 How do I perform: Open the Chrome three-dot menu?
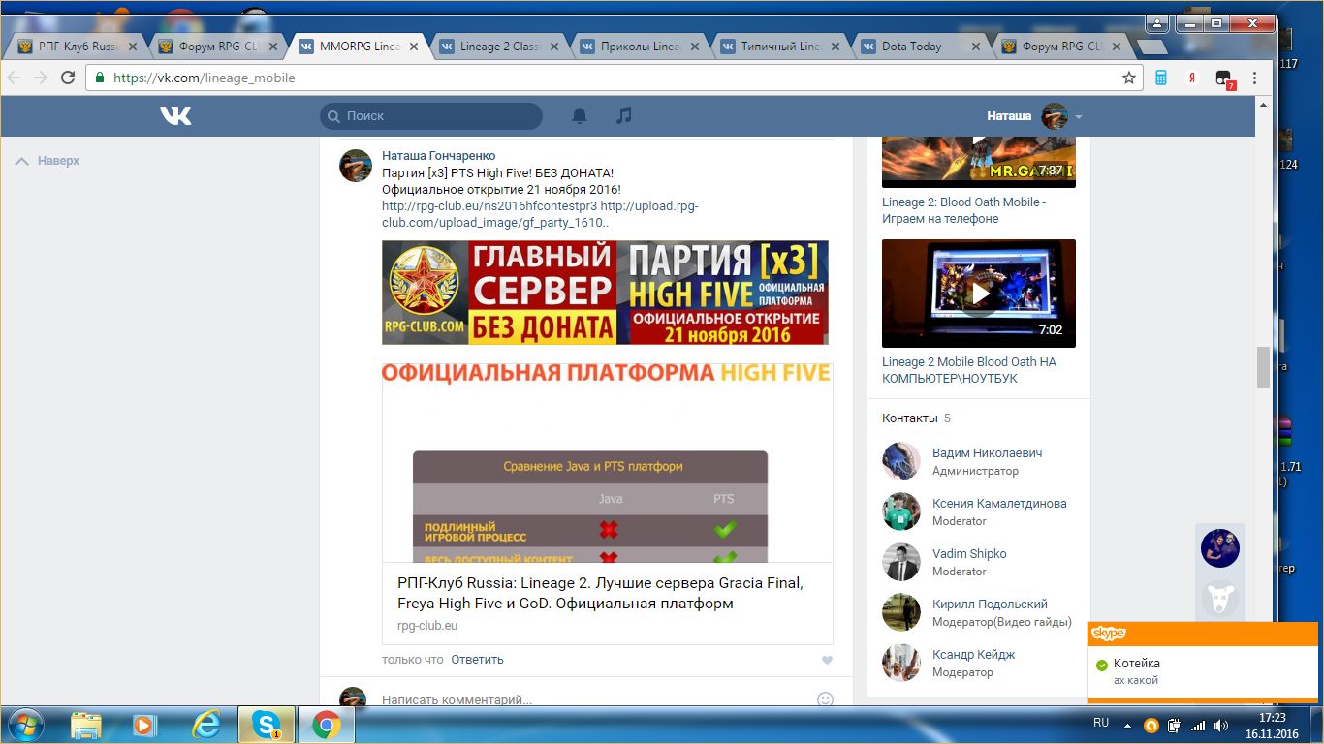coord(1255,77)
